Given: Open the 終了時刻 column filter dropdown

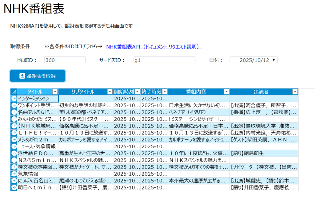Looking at the screenshot, I should [165, 92].
